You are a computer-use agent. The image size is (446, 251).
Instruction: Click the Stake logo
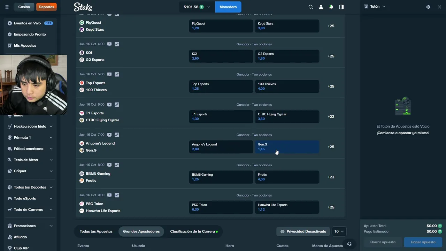[83, 7]
